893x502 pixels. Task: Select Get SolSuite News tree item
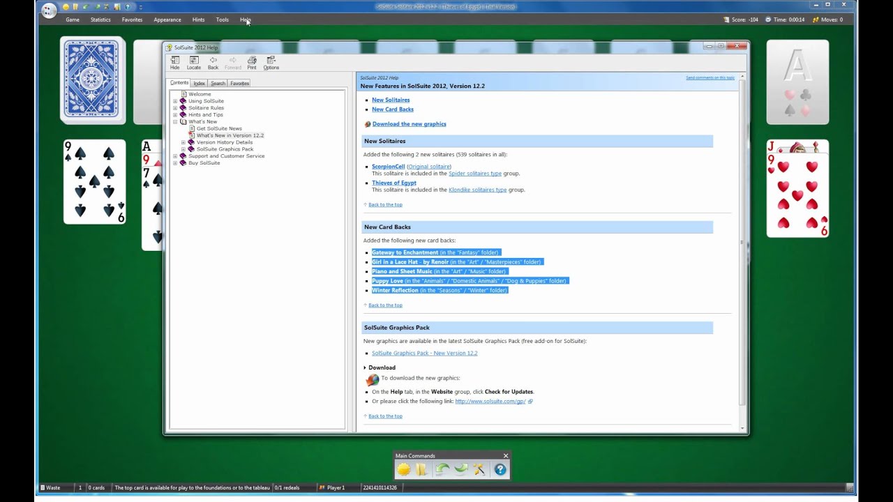[219, 128]
